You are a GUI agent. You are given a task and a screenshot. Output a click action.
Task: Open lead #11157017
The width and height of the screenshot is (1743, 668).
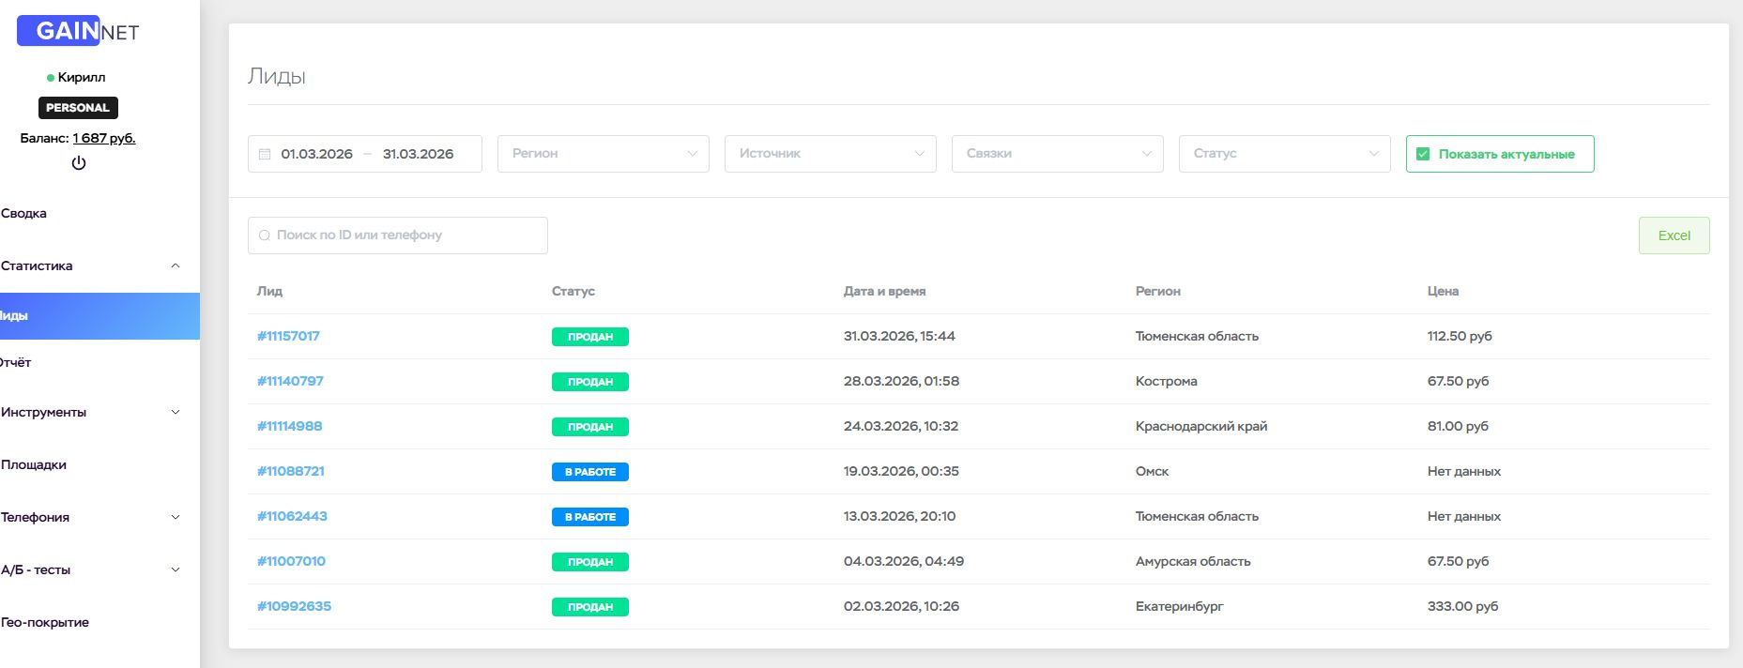click(x=288, y=336)
